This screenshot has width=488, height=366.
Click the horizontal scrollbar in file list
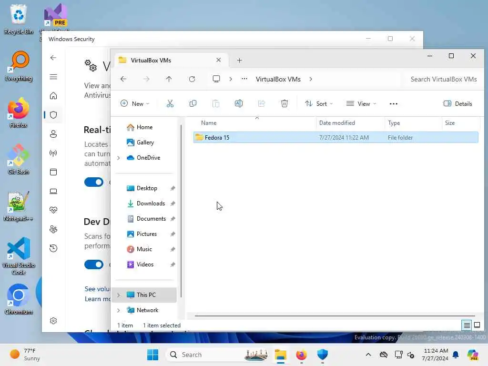click(335, 315)
